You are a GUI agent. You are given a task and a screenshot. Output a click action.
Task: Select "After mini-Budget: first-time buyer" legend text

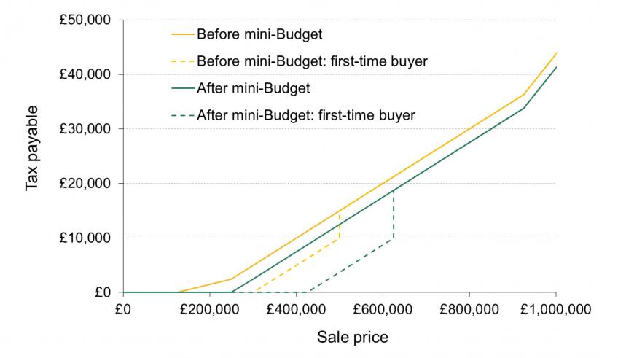click(306, 115)
